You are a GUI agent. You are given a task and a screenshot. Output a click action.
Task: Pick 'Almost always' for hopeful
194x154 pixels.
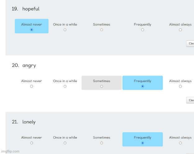pyautogui.click(x=180, y=30)
